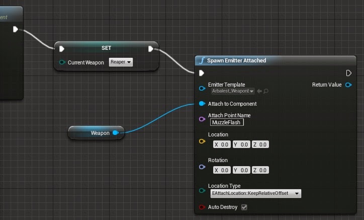Edit the MuzzleFlash attach point name field
This screenshot has height=220, width=364.
[227, 122]
